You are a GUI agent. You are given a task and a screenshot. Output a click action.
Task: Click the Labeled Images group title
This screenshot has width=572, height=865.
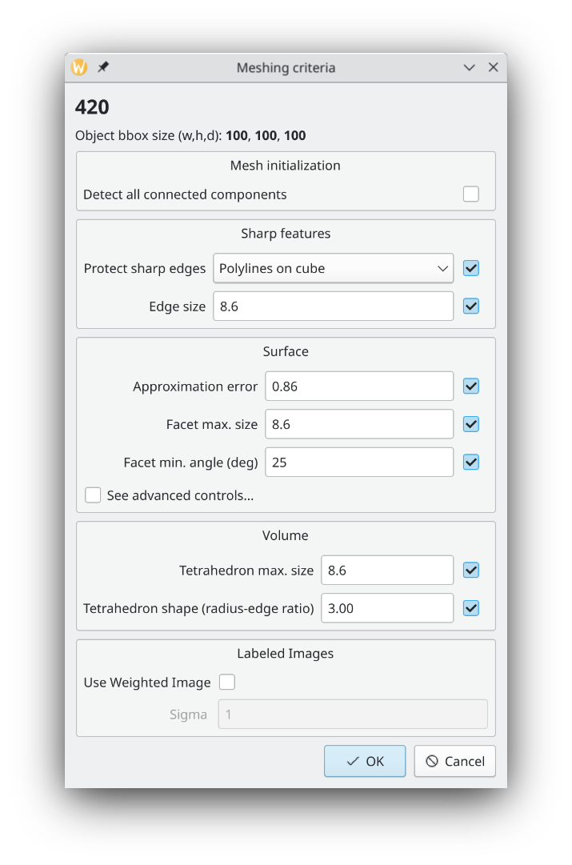point(285,653)
